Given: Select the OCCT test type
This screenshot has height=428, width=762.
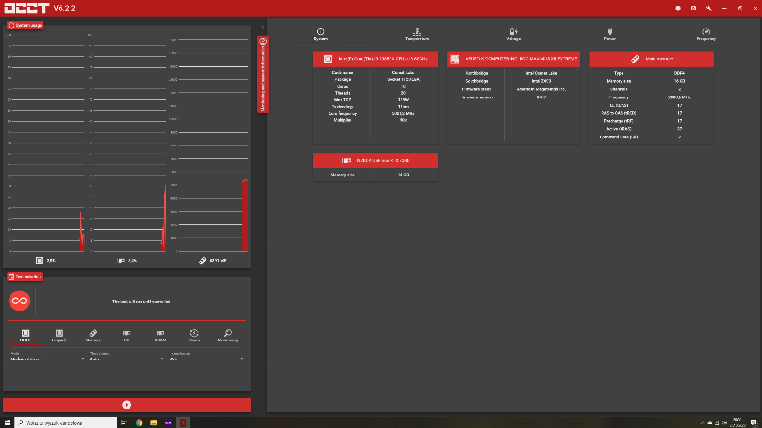Looking at the screenshot, I should click(x=26, y=336).
